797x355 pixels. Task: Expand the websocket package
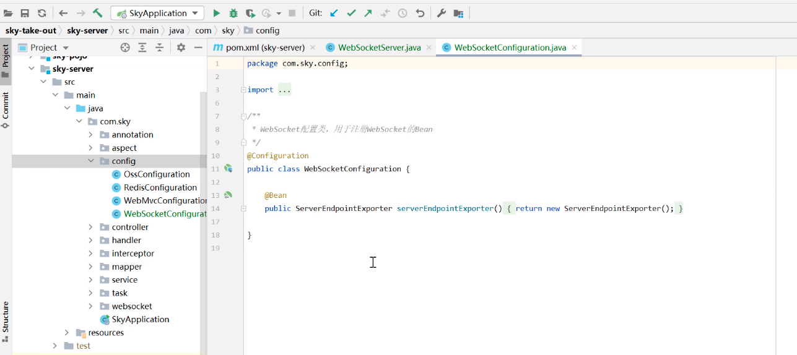[90, 306]
